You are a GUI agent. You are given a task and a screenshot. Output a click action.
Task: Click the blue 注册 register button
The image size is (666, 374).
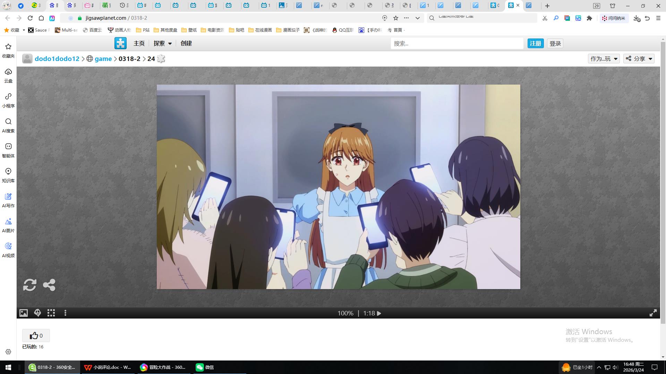click(535, 43)
